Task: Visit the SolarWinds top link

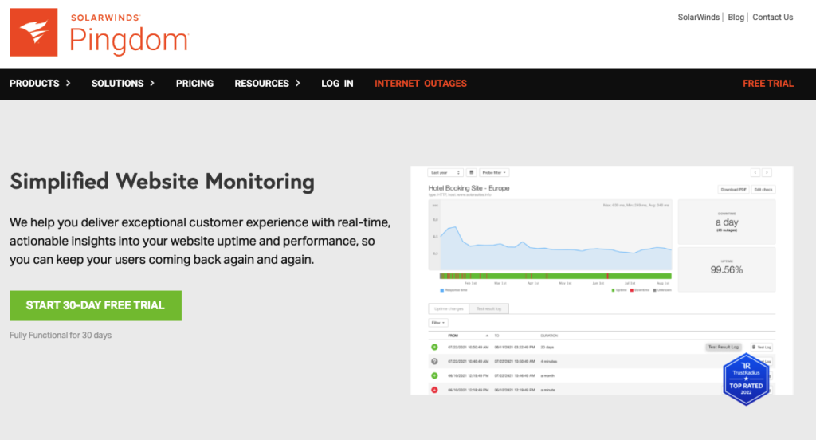Action: (x=698, y=18)
